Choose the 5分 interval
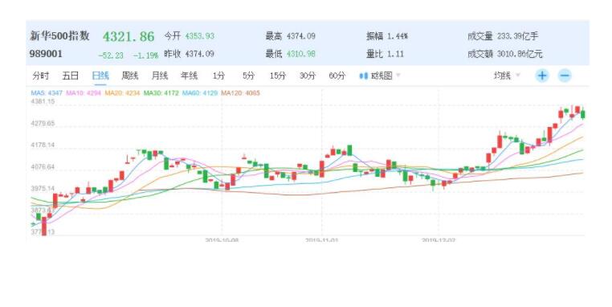Image resolution: width=612 pixels, height=307 pixels. 248,76
